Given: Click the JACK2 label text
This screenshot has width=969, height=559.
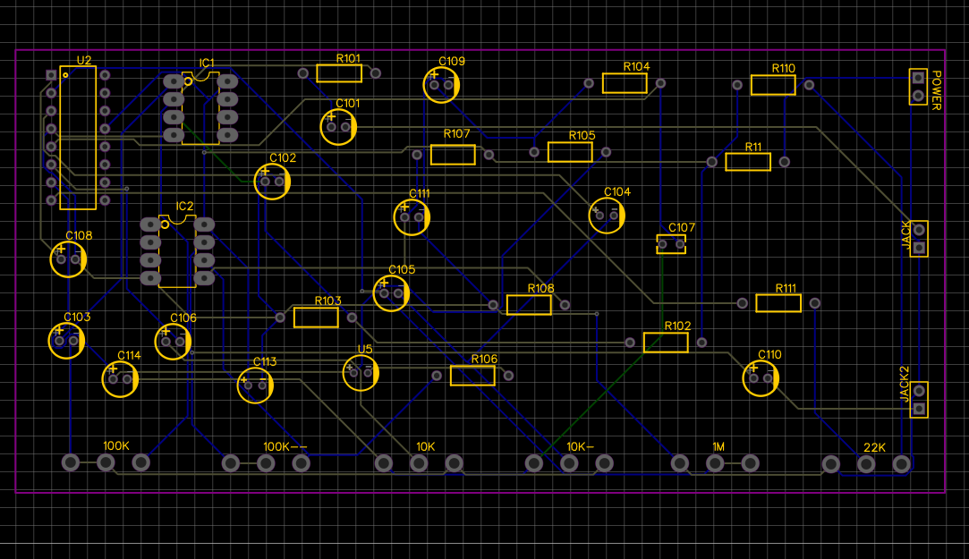Looking at the screenshot, I should (904, 385).
